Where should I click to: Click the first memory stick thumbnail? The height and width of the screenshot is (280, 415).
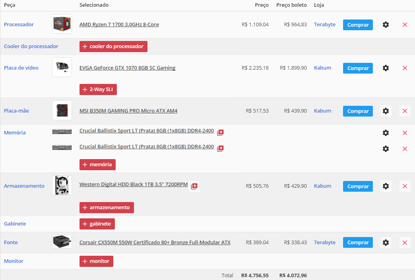pos(62,132)
